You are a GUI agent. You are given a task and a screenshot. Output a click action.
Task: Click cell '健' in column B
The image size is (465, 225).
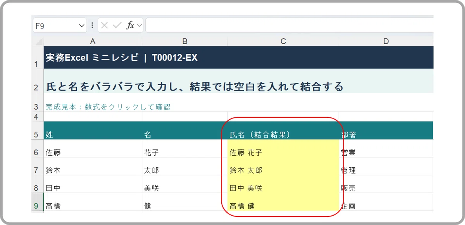click(x=185, y=202)
